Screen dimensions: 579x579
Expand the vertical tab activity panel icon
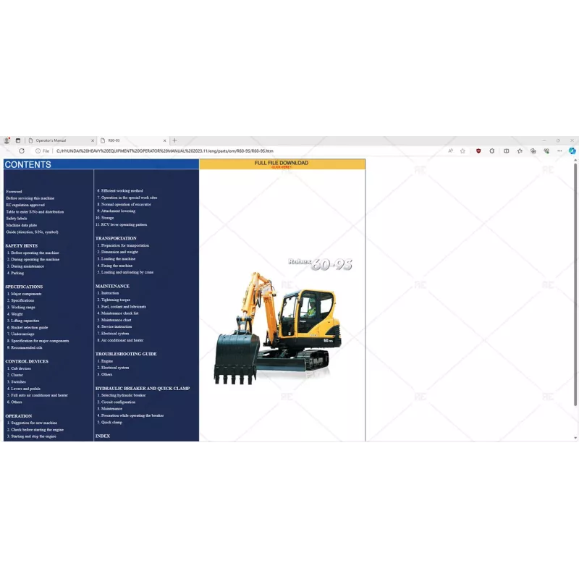[17, 140]
